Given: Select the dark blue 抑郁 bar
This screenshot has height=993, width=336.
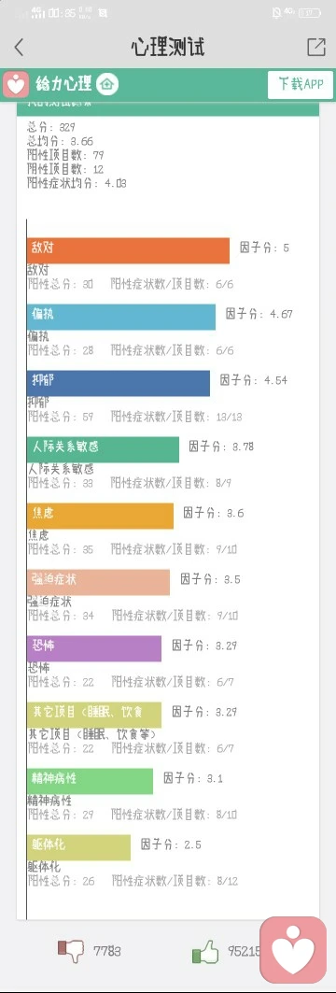Looking at the screenshot, I should (119, 383).
